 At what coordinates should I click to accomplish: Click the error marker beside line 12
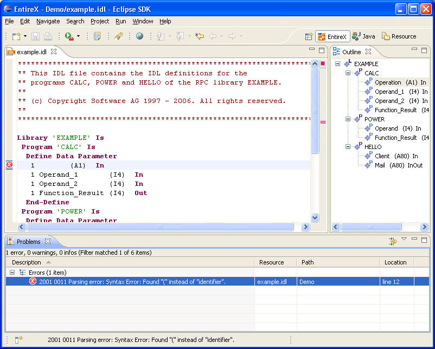[x=9, y=165]
